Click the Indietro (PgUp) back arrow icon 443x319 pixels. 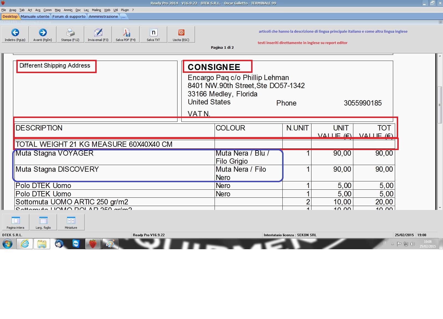coord(15,33)
